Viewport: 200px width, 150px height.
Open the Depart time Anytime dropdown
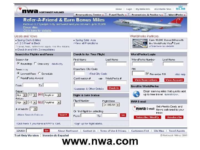pyautogui.click(x=52, y=95)
